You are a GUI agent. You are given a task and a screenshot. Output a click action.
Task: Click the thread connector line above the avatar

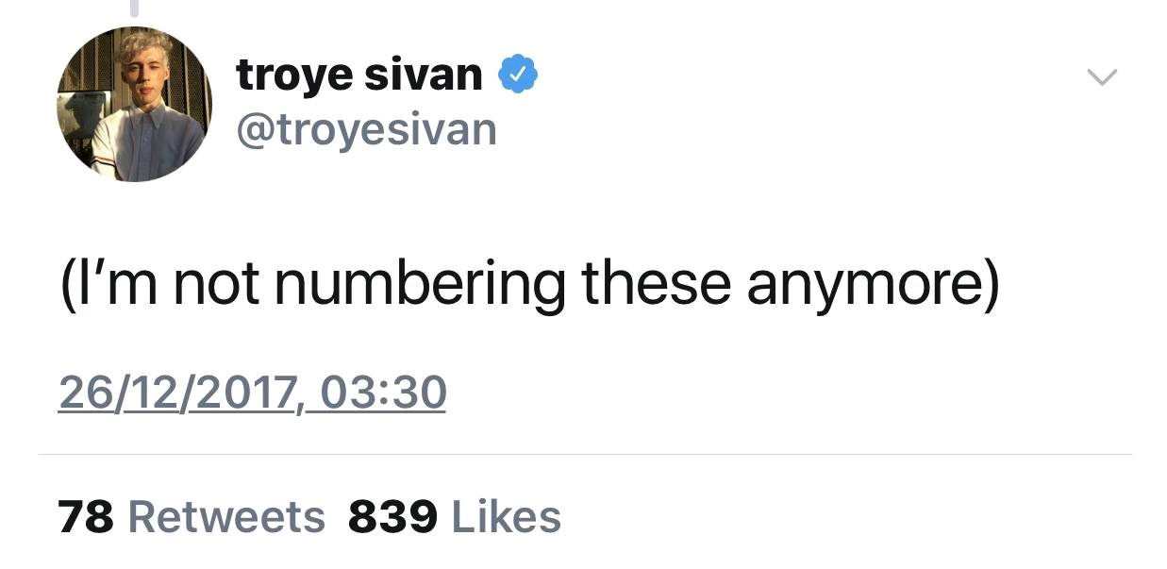134,8
